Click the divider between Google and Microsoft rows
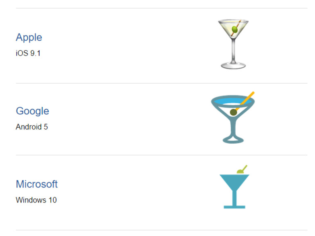Screen dimensions: 315x236 tap(162, 155)
